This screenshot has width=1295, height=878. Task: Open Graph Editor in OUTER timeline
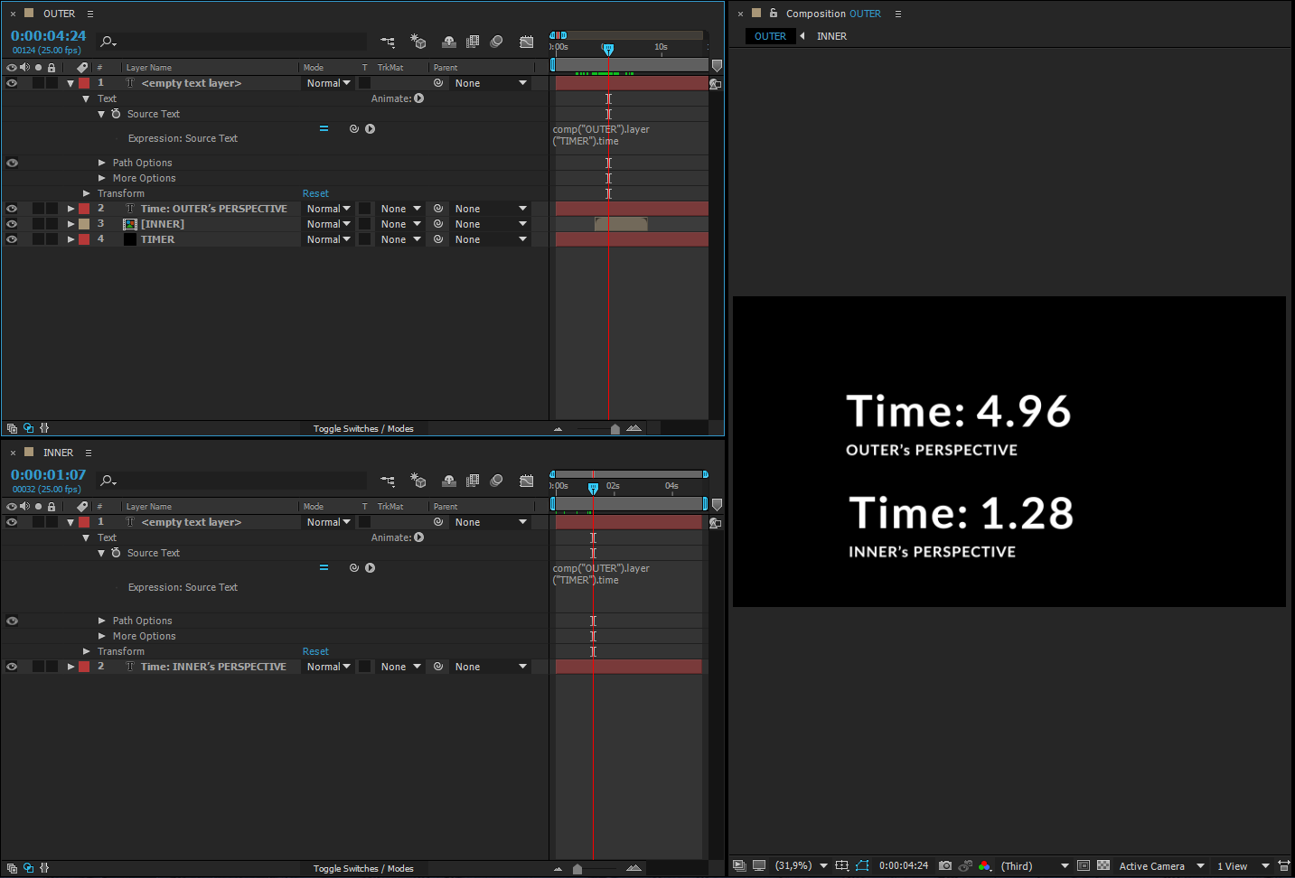pyautogui.click(x=527, y=42)
